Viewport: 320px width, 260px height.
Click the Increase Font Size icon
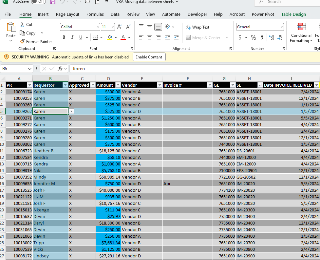120,27
